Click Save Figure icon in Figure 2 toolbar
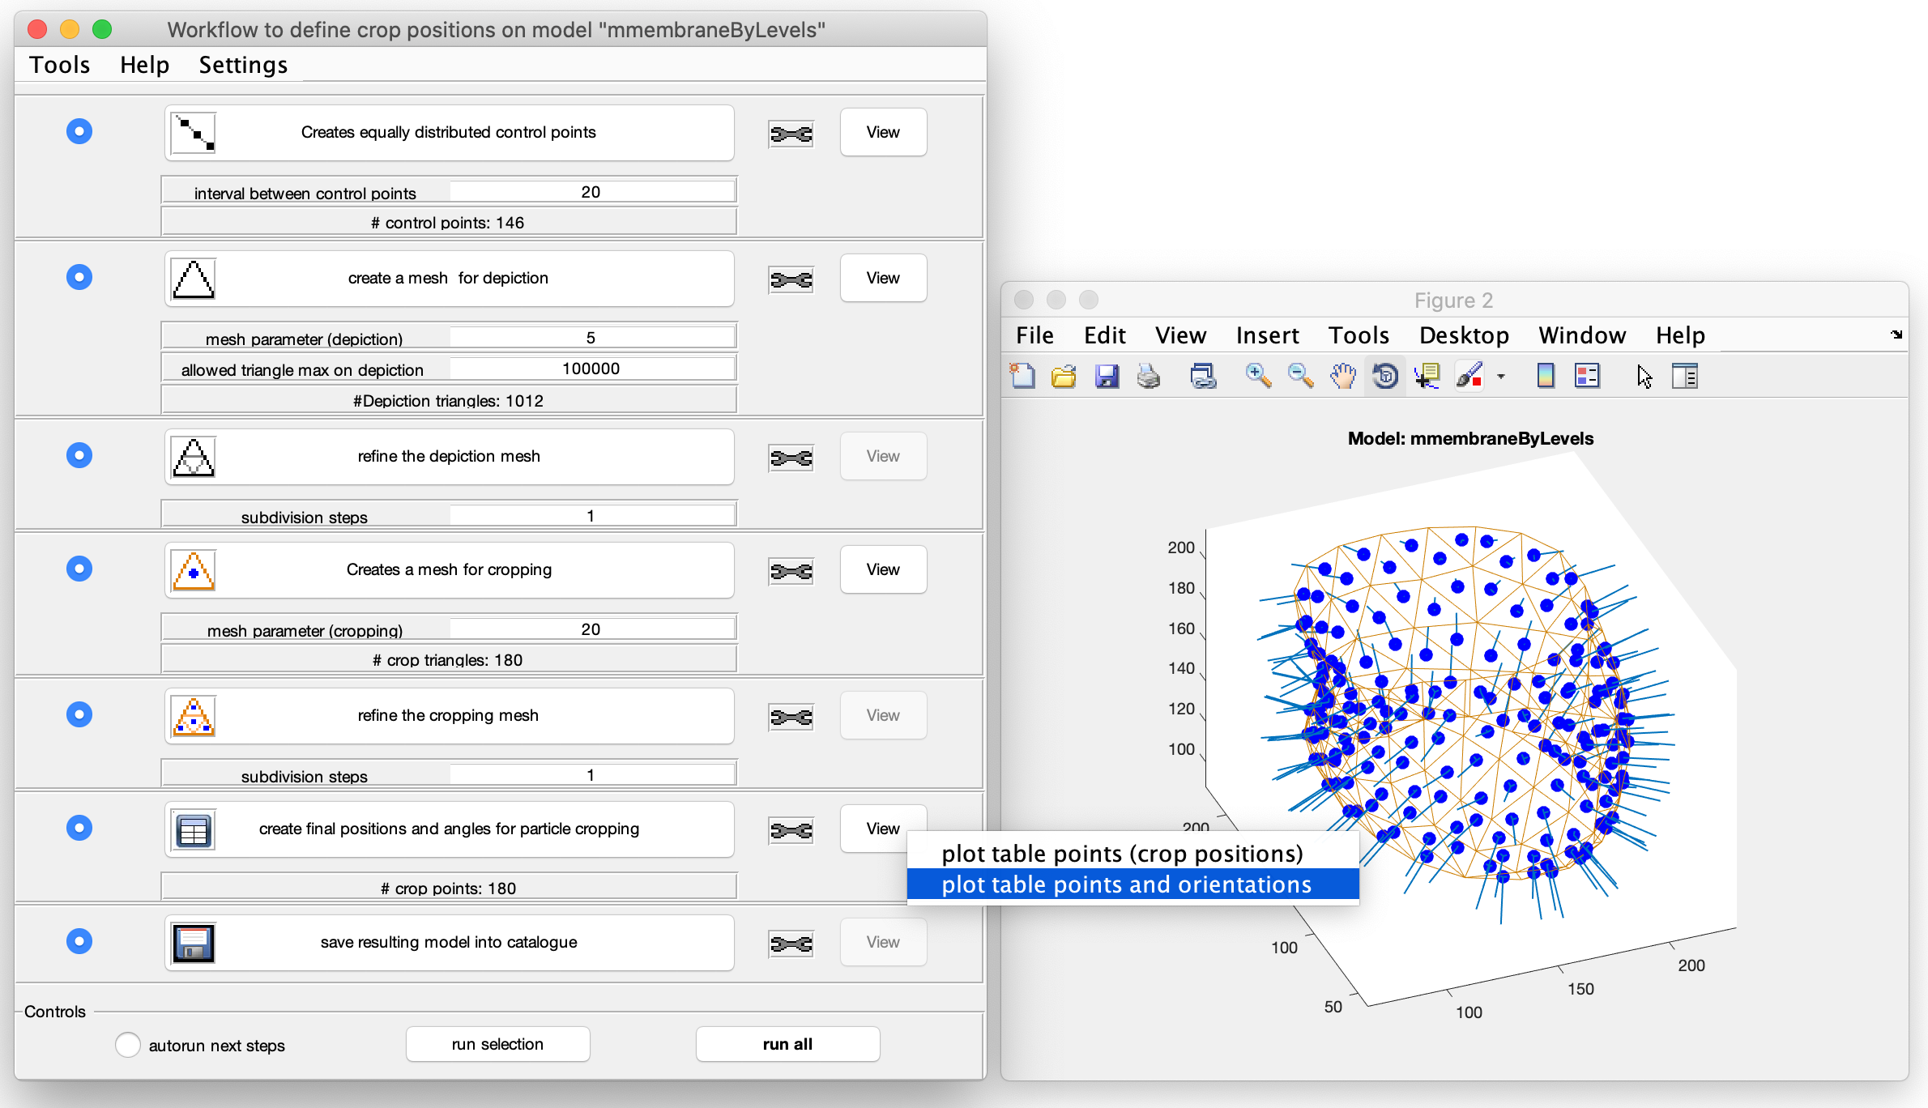Viewport: 1928px width, 1108px height. [1107, 376]
